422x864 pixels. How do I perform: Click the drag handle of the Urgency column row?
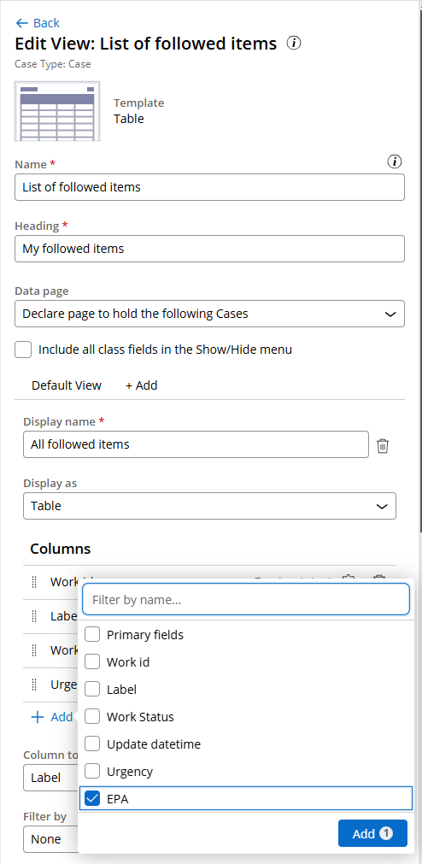click(34, 685)
